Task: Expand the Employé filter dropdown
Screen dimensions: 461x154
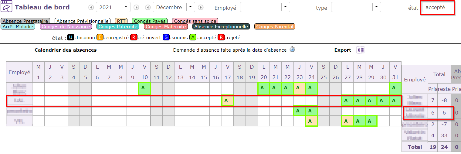Action: [x=285, y=7]
